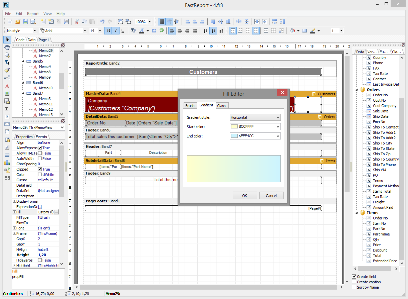Click the Show grid toolbar icon
Viewport: 408px width, 299px height.
(x=162, y=22)
